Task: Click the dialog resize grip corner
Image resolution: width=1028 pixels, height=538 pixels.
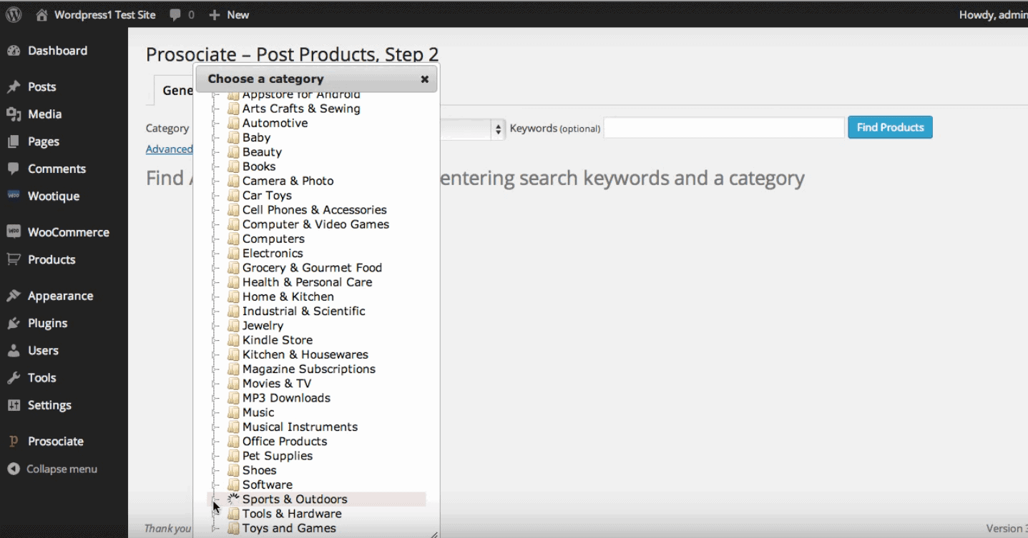Action: pos(434,533)
